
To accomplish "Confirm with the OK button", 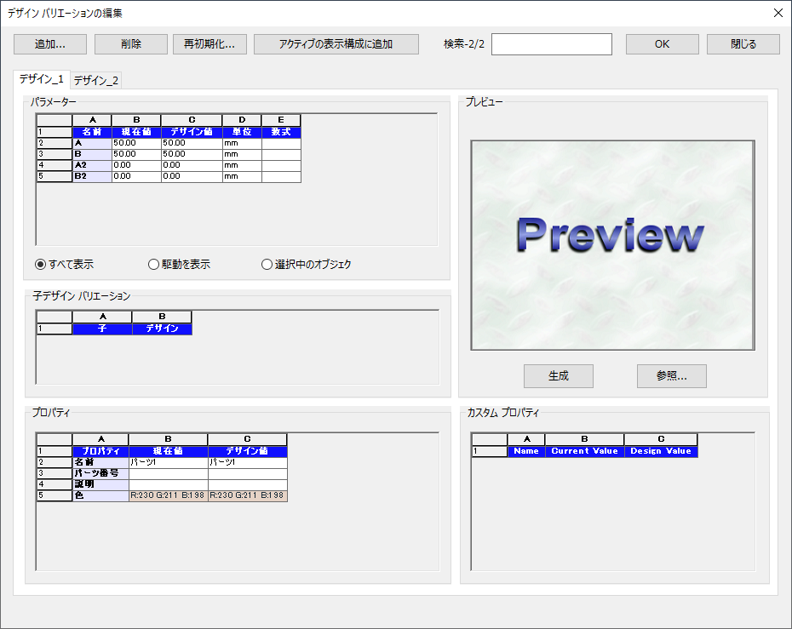I will pyautogui.click(x=662, y=44).
